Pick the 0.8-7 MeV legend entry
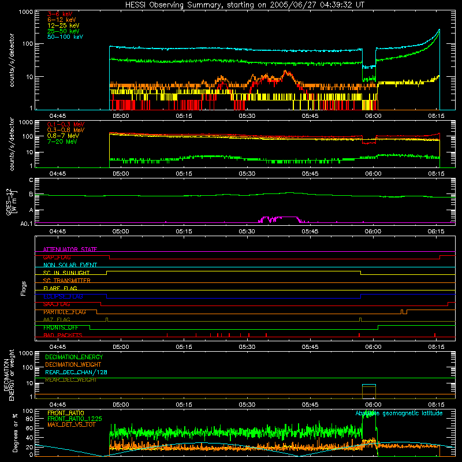Image resolution: width=462 pixels, height=462 pixels. (x=64, y=136)
